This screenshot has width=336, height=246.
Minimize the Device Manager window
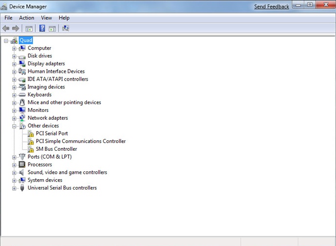[298, 5]
